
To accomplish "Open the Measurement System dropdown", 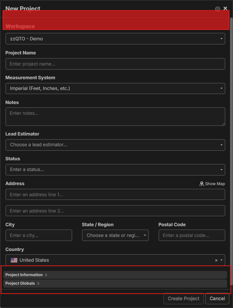I will coord(115,88).
